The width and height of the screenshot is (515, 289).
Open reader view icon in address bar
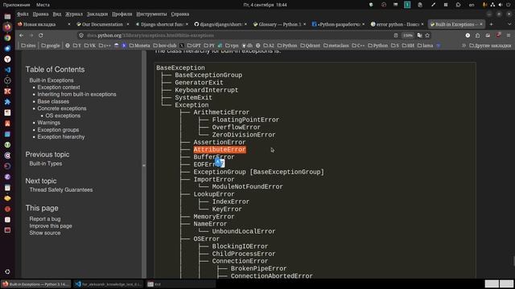[x=396, y=35]
